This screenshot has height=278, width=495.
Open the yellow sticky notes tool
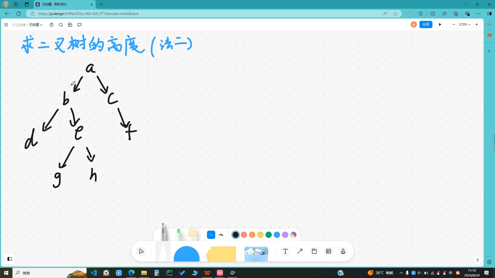coord(221,254)
